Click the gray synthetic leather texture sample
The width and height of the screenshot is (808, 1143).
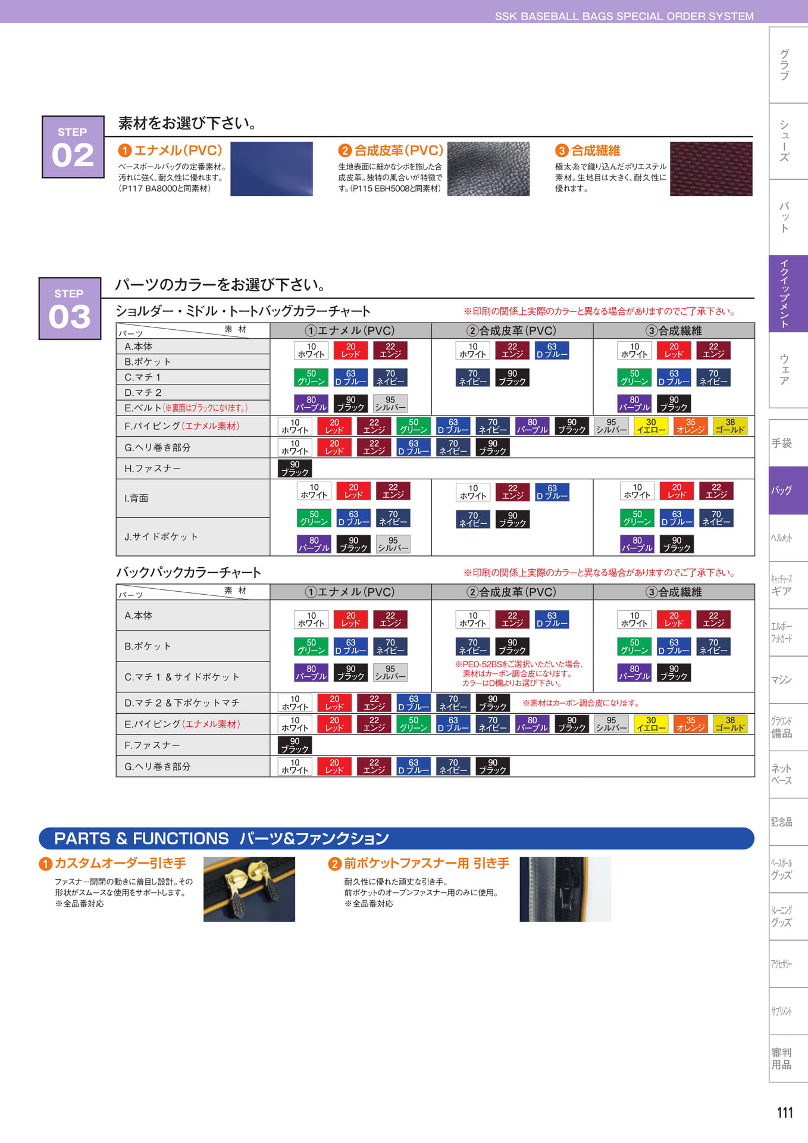[488, 168]
